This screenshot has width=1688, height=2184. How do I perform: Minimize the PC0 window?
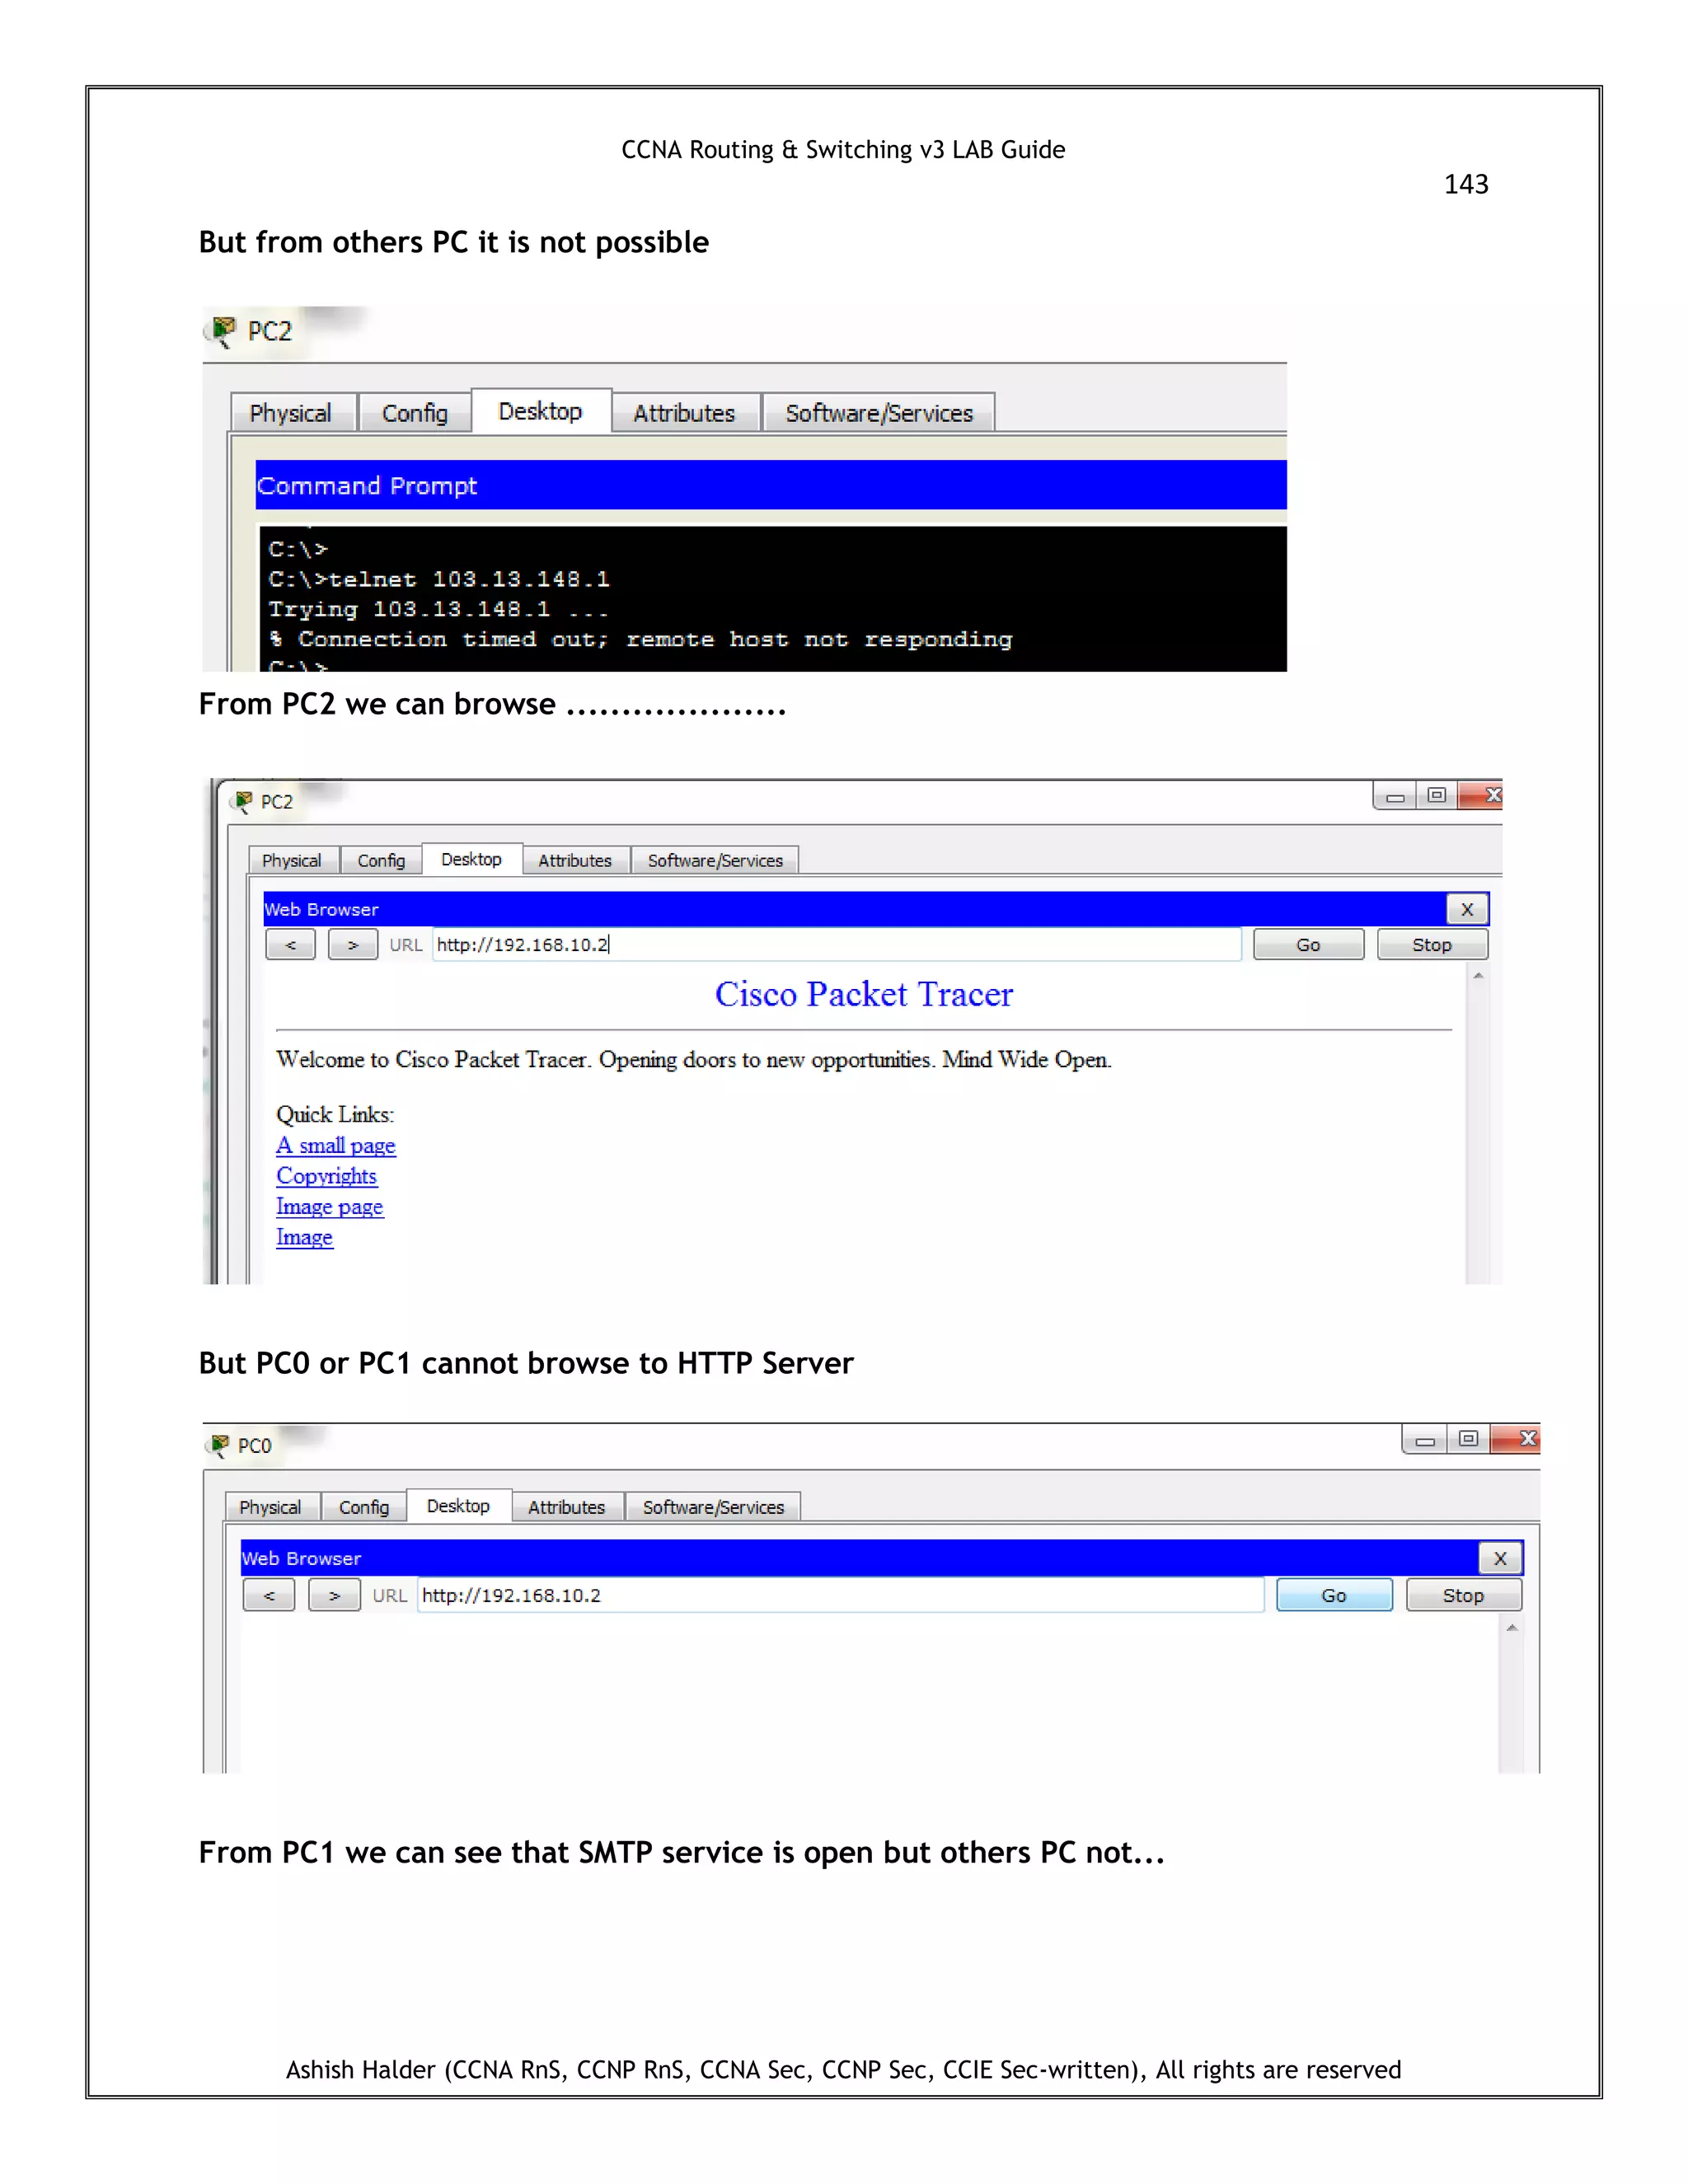(1425, 1440)
